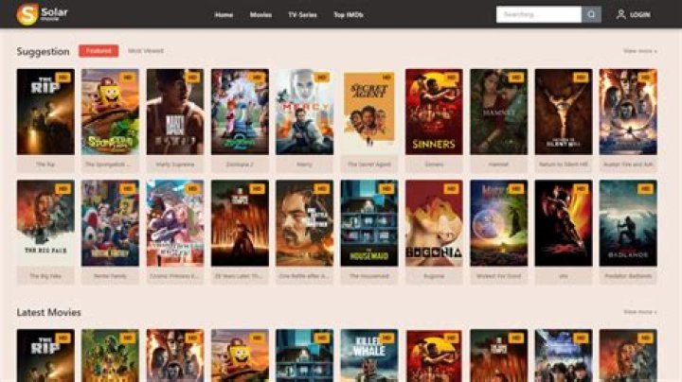Open the Bugonia poster
This screenshot has height=382, width=682.
434,223
